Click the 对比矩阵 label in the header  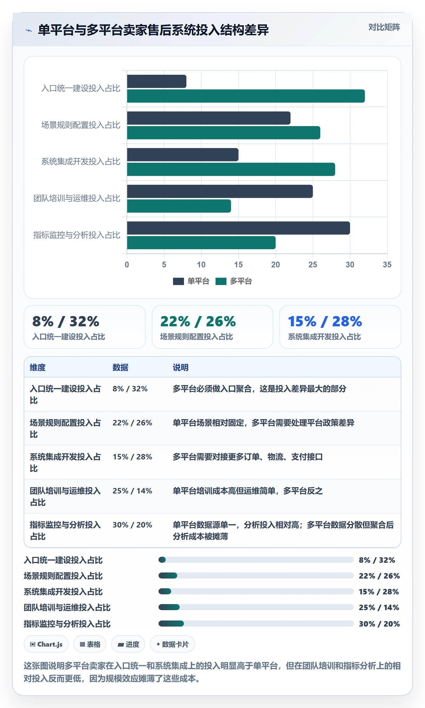click(384, 27)
